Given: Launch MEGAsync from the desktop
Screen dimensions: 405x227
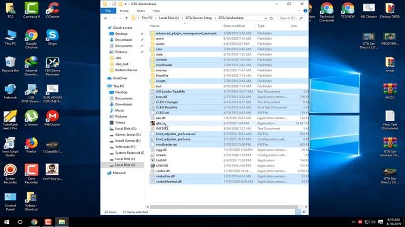Looking at the screenshot, I should coord(53,118).
